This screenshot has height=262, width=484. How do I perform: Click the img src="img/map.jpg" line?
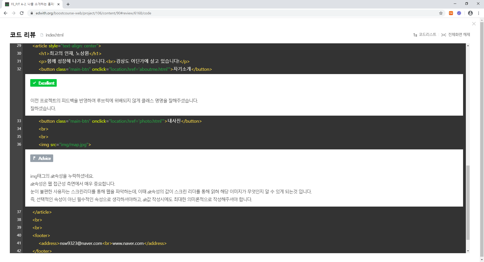(x=65, y=144)
